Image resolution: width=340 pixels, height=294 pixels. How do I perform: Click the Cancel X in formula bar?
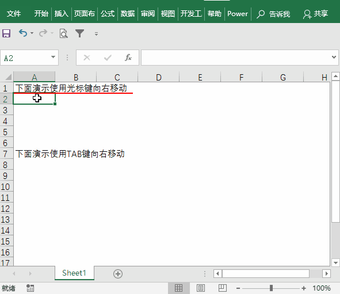87,58
